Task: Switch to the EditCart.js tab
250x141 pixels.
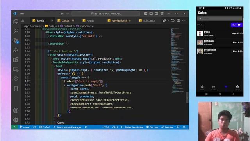Action: point(149,20)
